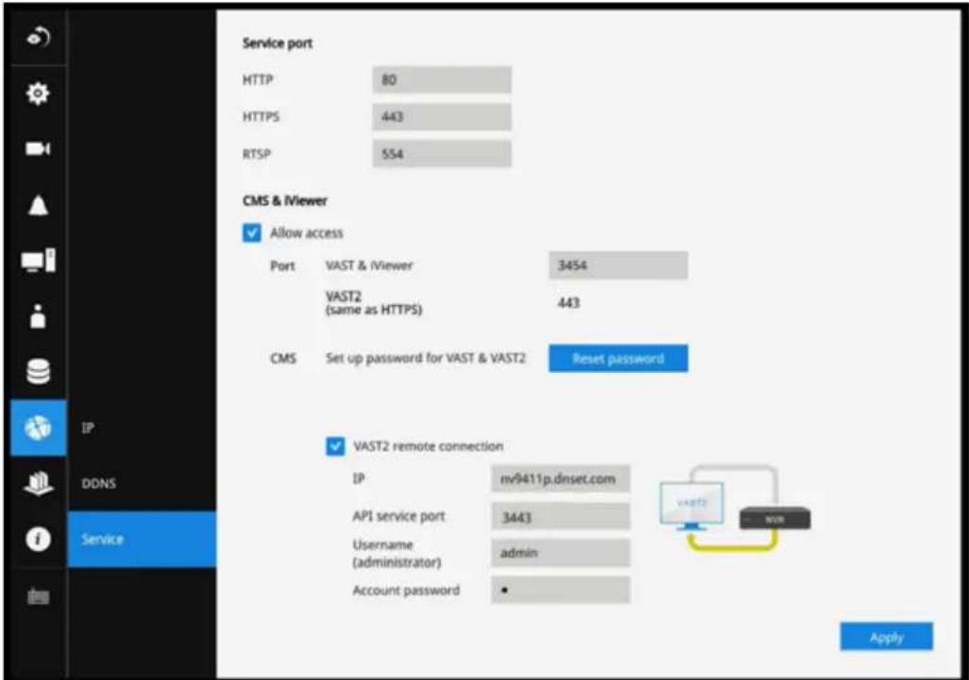Screen dimensions: 969x680
Task: Toggle the VAST2 remote connection checkbox
Action: point(335,447)
